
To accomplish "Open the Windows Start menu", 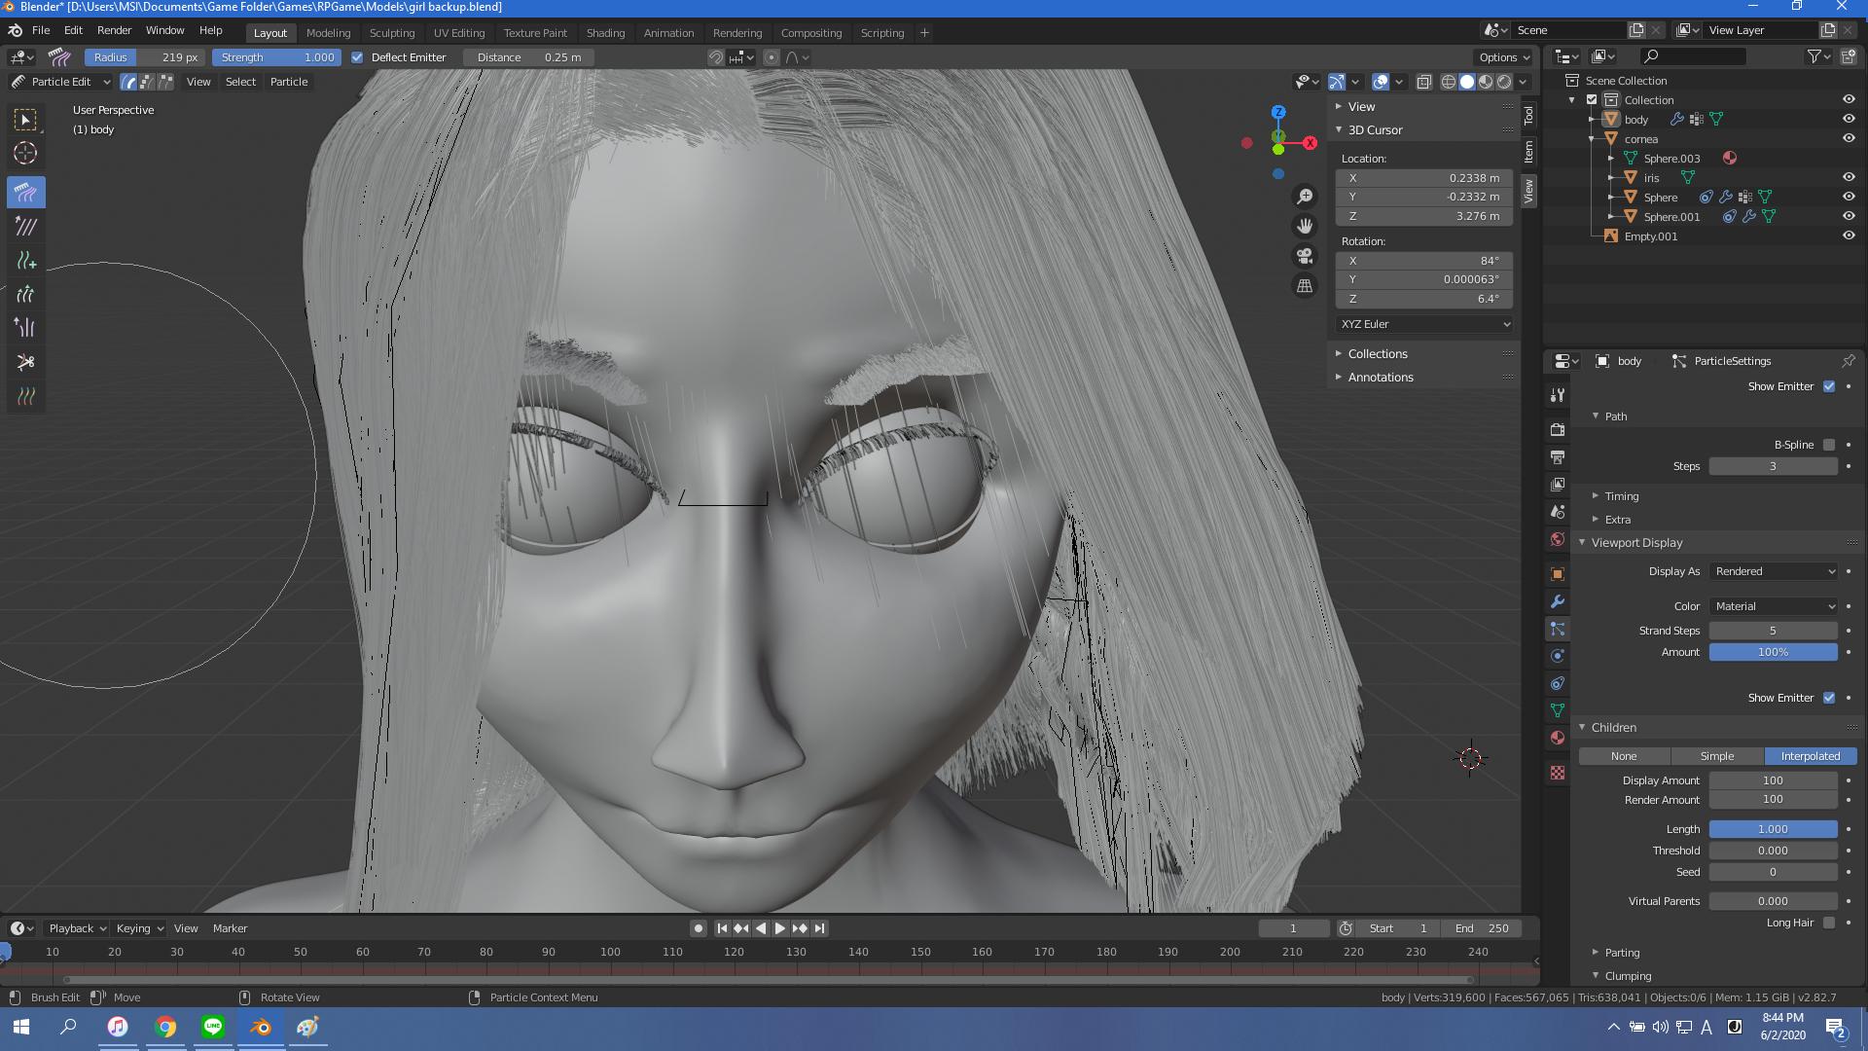I will click(21, 1027).
